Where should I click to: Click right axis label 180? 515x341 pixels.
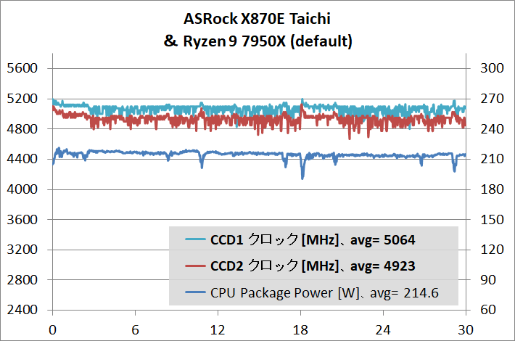492,189
